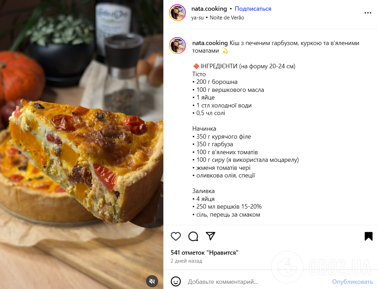This screenshot has height=289, width=378.
Task: Click the ІНГРЕДІЄНТИ caption heading text
Action: 219,66
